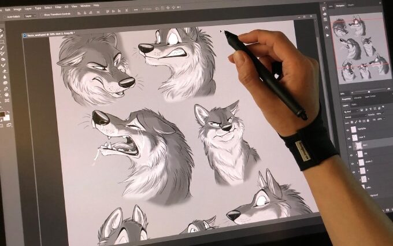Screen dimensions: 393x246
Task: Click the lock all padlock icon
Action: point(368,120)
